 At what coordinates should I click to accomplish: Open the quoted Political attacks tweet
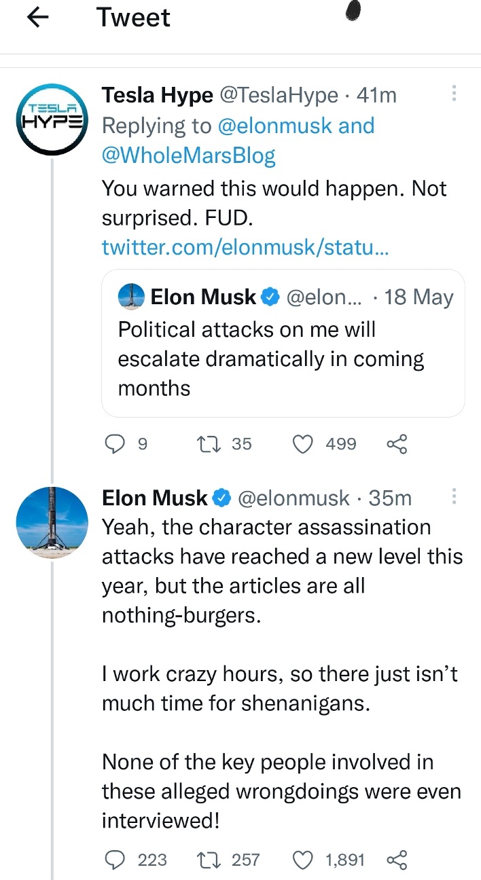point(283,358)
